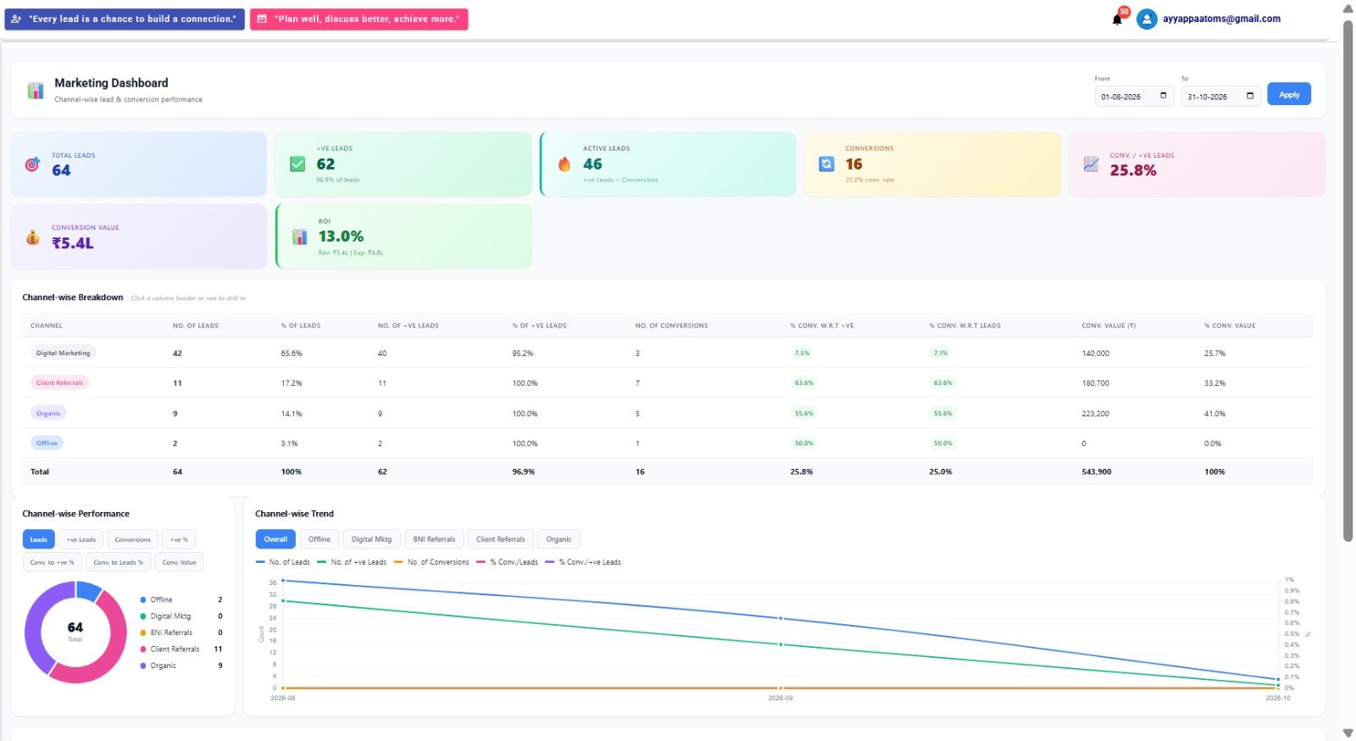
Task: Select Conv. to Leads % tab
Action: (118, 562)
